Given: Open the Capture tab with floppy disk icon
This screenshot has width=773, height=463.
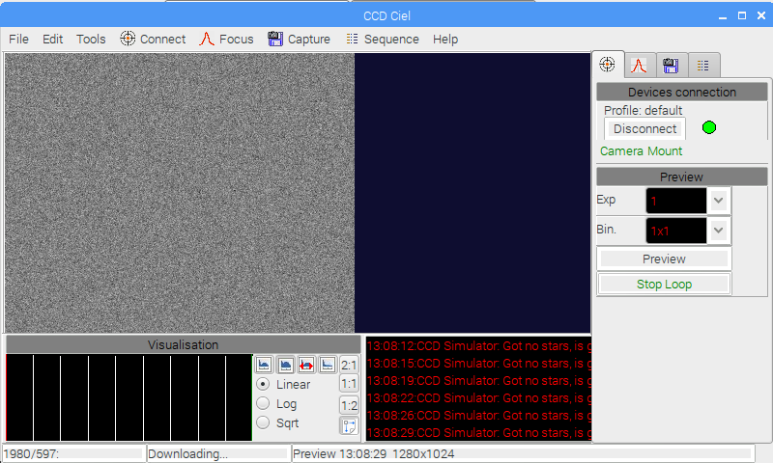Looking at the screenshot, I should (671, 66).
